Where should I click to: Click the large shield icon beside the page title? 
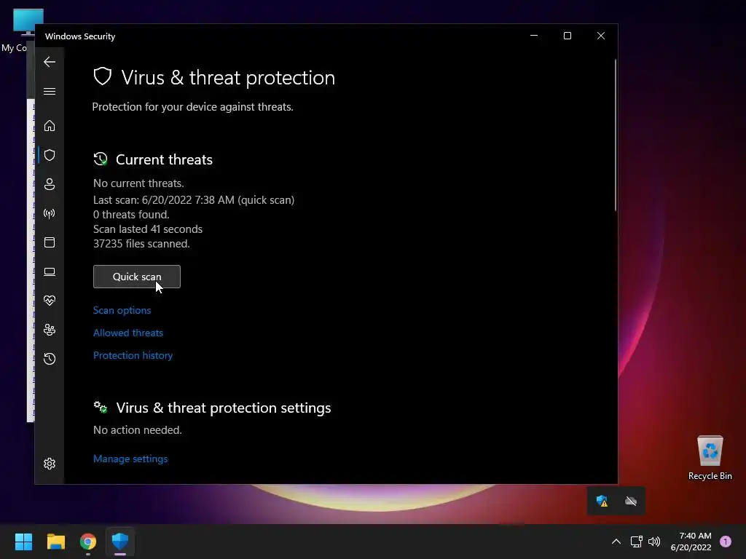point(102,76)
